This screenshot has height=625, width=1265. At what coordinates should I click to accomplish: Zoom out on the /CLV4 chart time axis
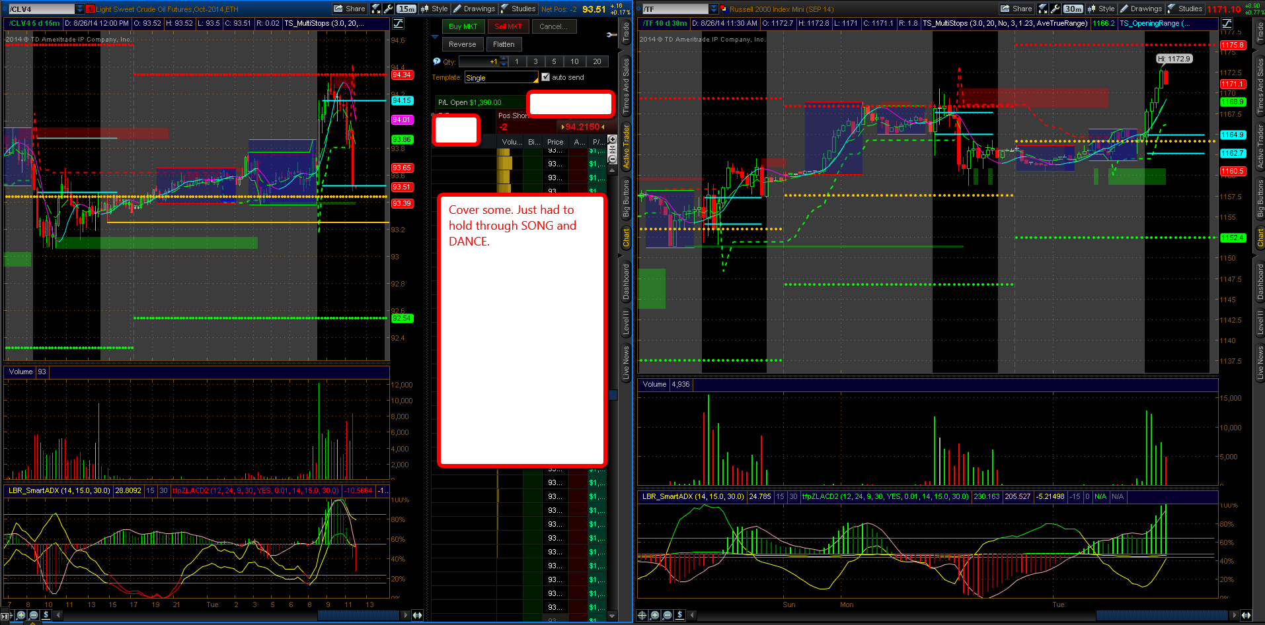pyautogui.click(x=34, y=615)
